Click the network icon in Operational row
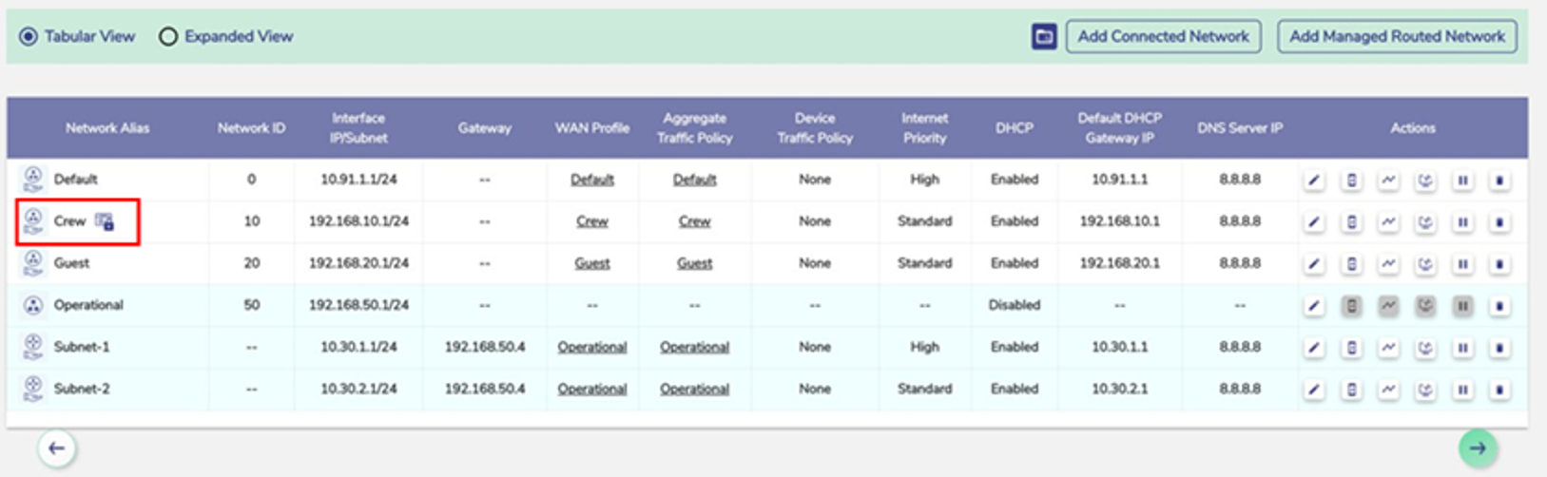 [x=33, y=305]
